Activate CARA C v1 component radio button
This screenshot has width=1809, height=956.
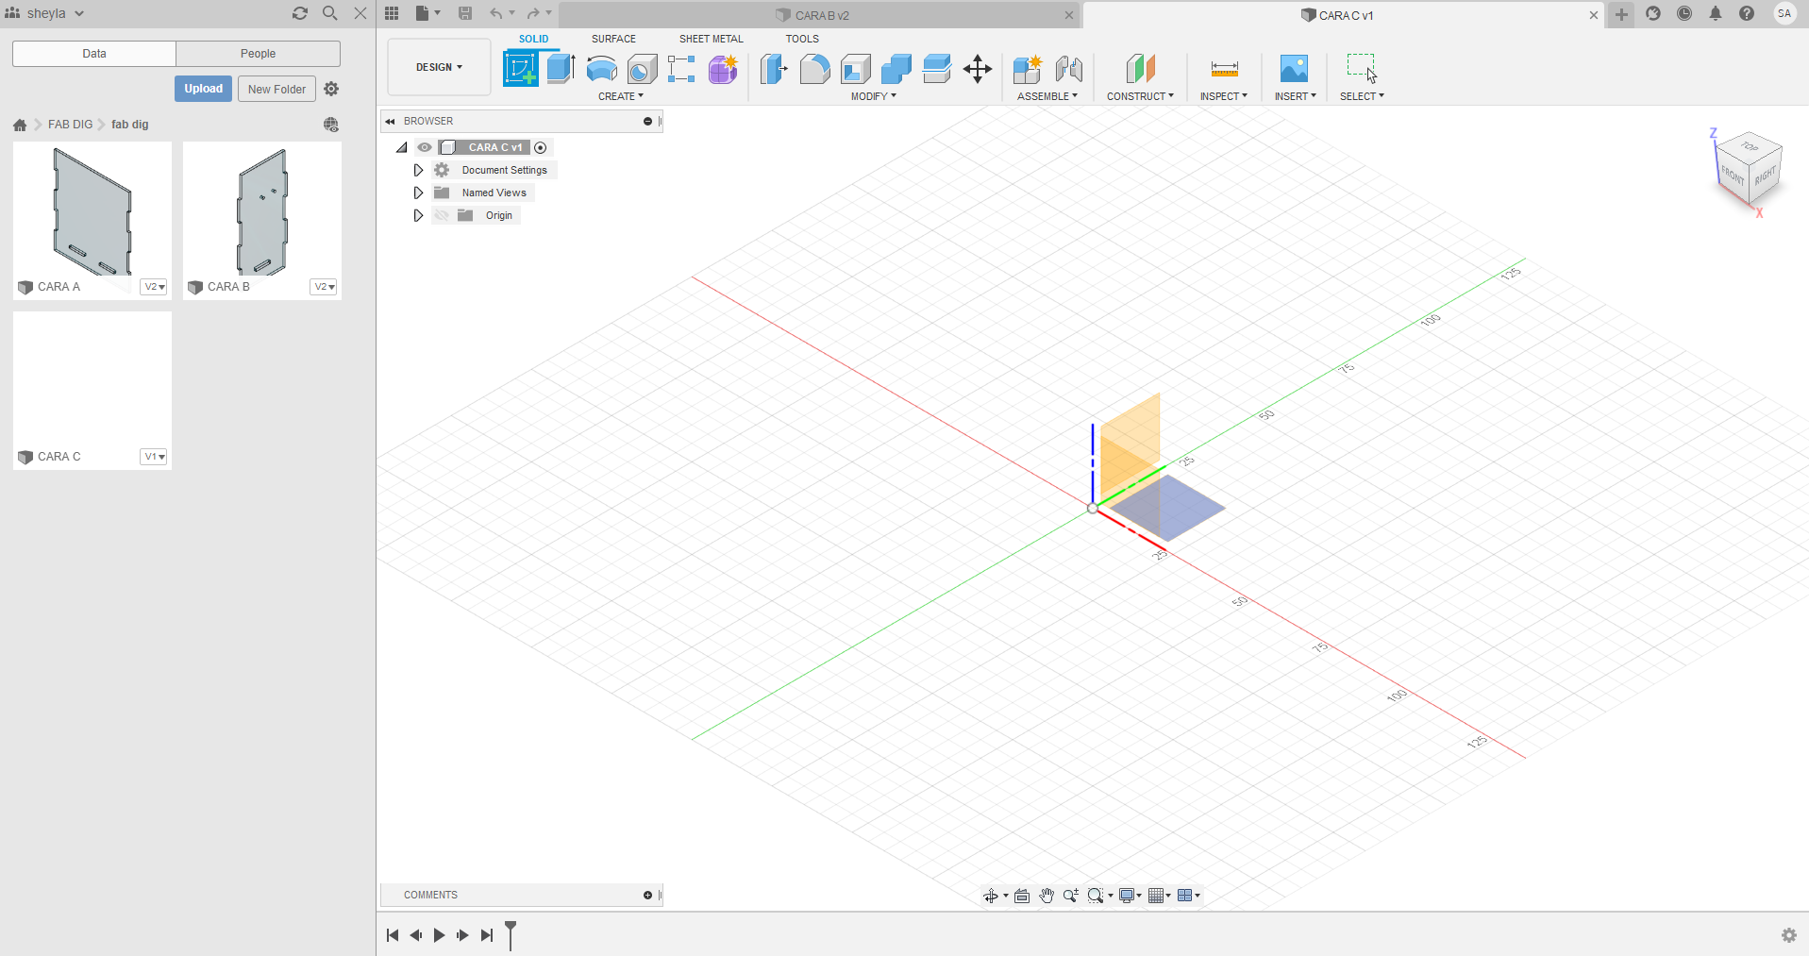(x=541, y=147)
